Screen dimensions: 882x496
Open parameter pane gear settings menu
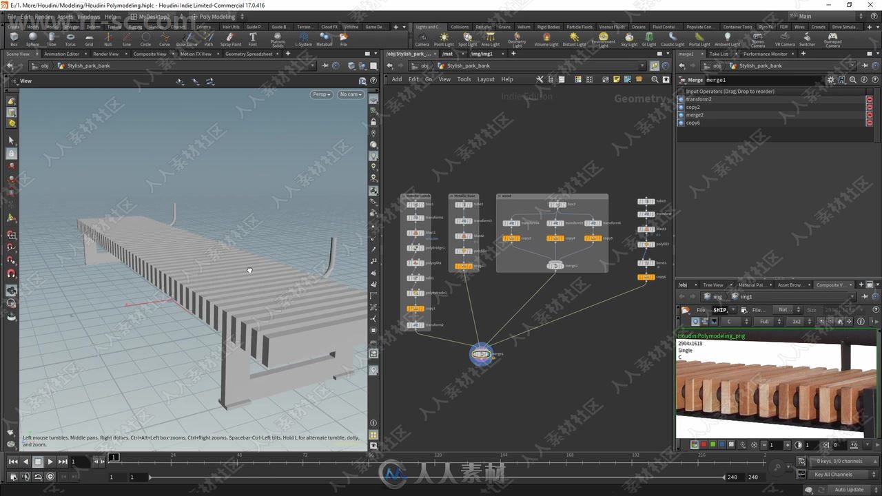(x=831, y=80)
